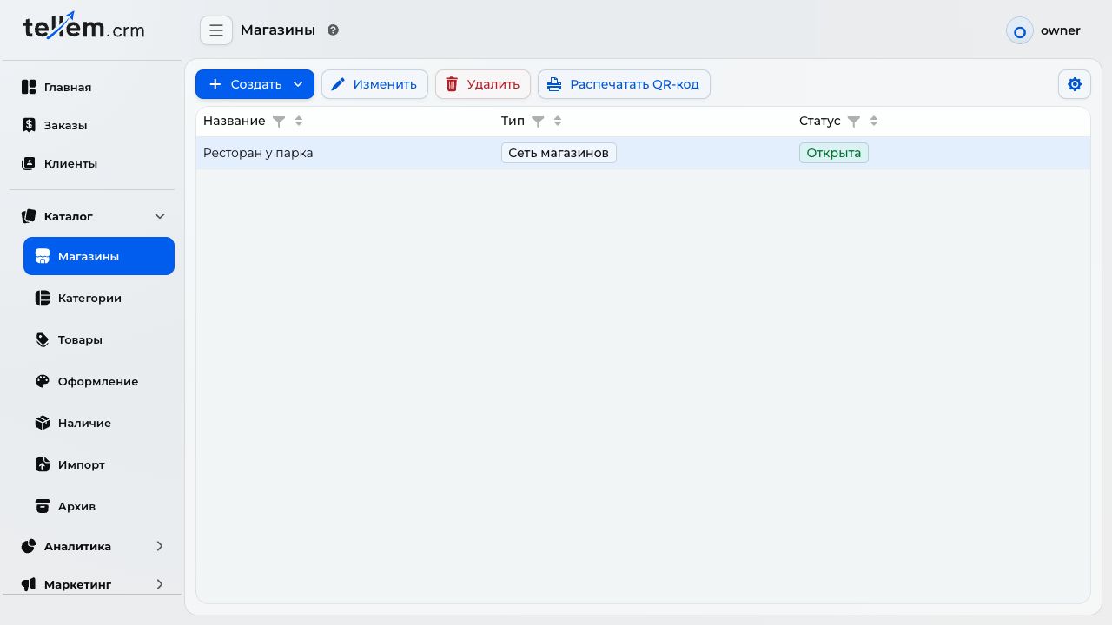Click the Tellem CRM logo
The height and width of the screenshot is (625, 1112).
84,27
